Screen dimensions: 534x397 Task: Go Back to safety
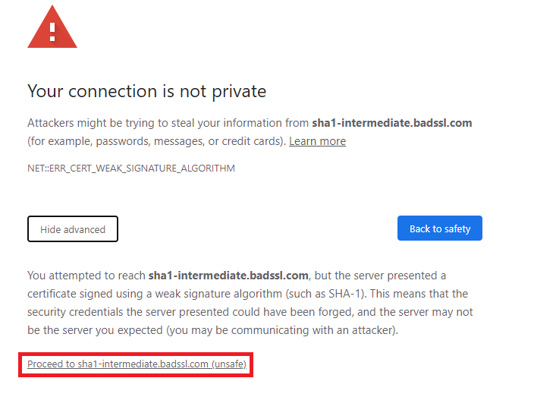click(x=440, y=228)
